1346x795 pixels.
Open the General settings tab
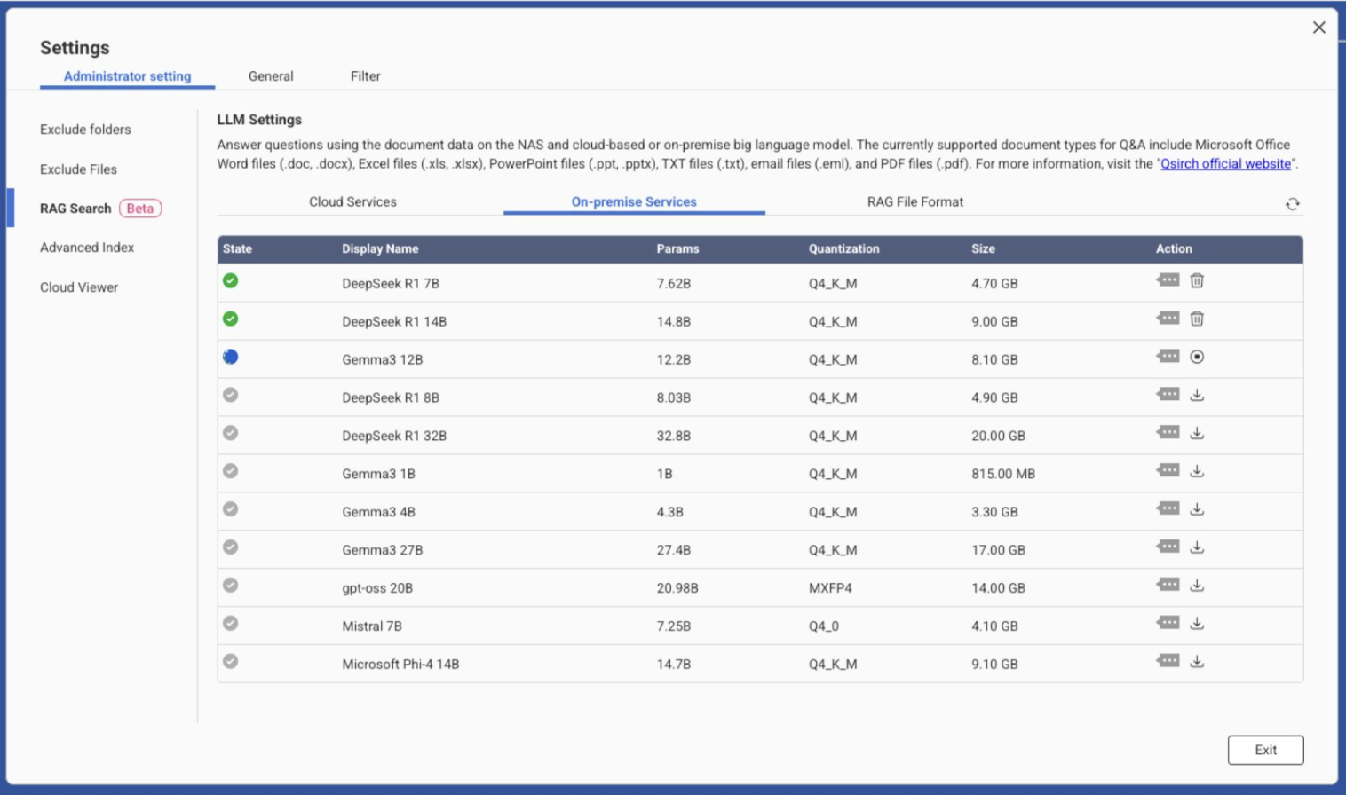pos(271,76)
